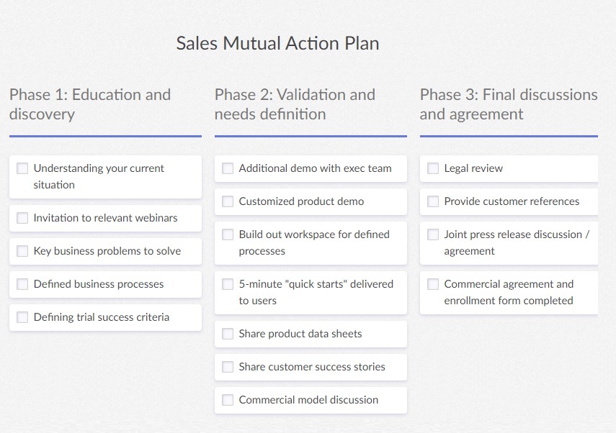Check 'Share customer success stories' box
The height and width of the screenshot is (433, 616).
click(x=228, y=367)
